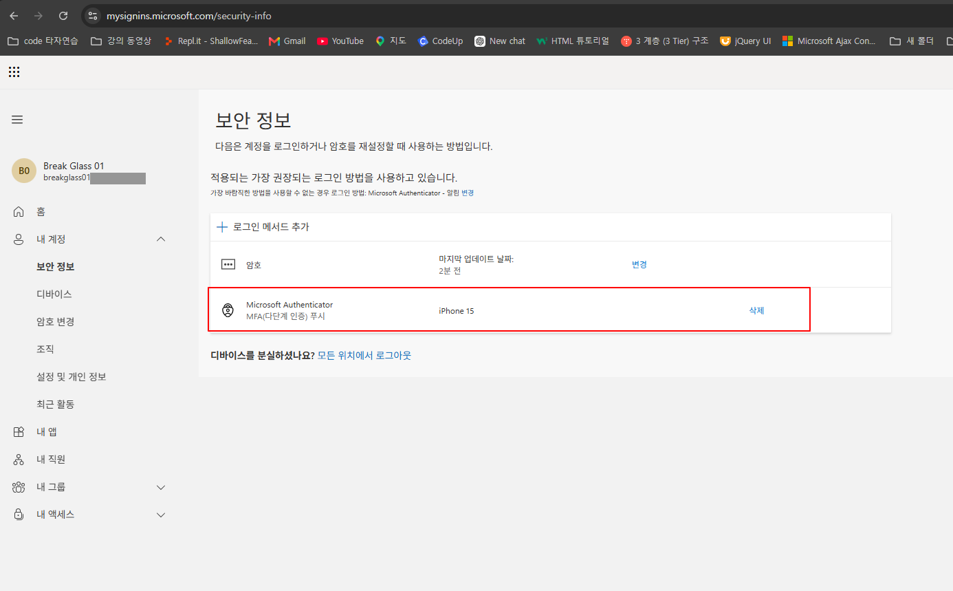The image size is (953, 591).
Task: Open the 3 계층 (3 Tier) 구조 bookmark
Action: coord(664,41)
